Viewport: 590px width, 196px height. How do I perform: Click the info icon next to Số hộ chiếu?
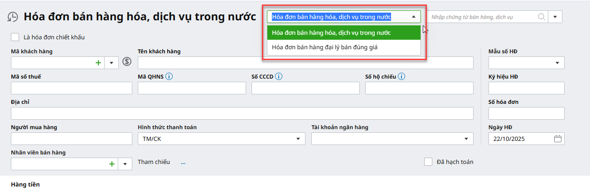[x=401, y=76]
